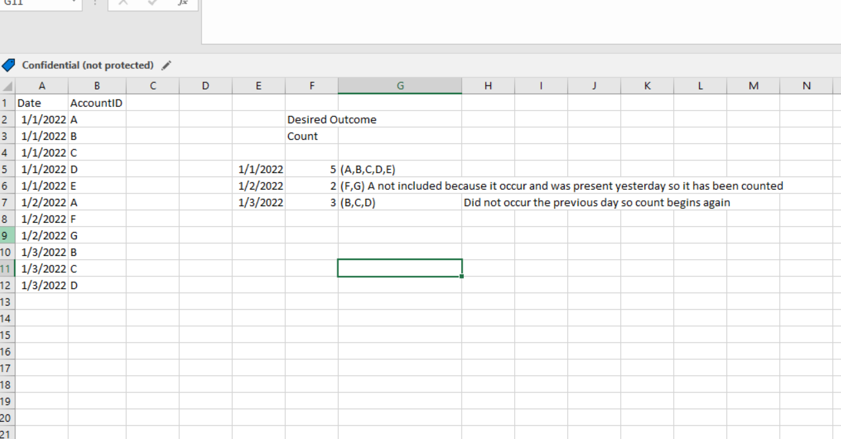
Task: Click AccountID 'B' in row 3
Action: (97, 136)
